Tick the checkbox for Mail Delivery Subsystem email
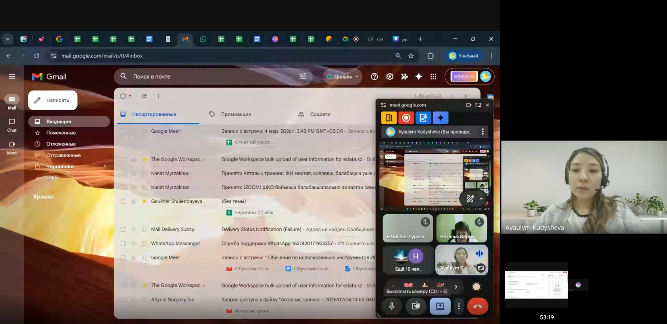This screenshot has height=324, width=667. pos(123,229)
